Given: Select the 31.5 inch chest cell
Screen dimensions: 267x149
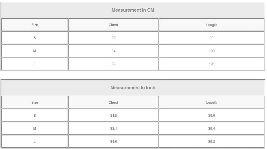Looking at the screenshot, I should (x=113, y=116).
